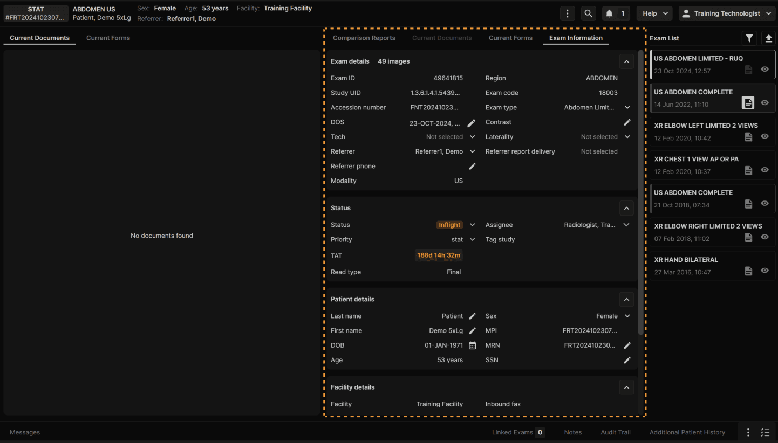The height and width of the screenshot is (443, 778).
Task: Click the upload icon beside Exam List
Action: coord(768,38)
